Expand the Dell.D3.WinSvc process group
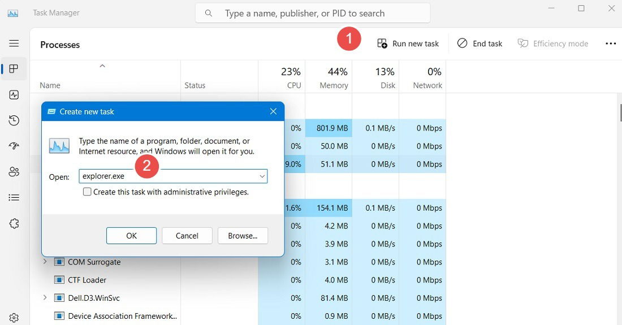Viewport: 622px width, 325px height. point(45,298)
